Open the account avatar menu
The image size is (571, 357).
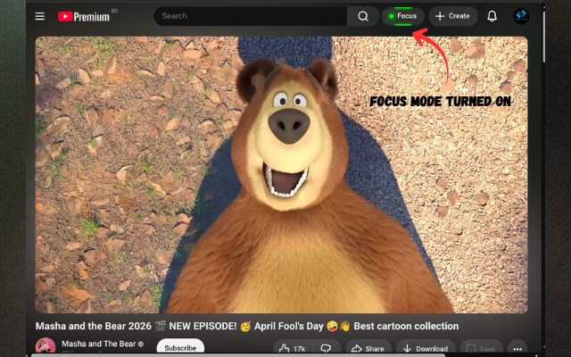click(x=521, y=16)
